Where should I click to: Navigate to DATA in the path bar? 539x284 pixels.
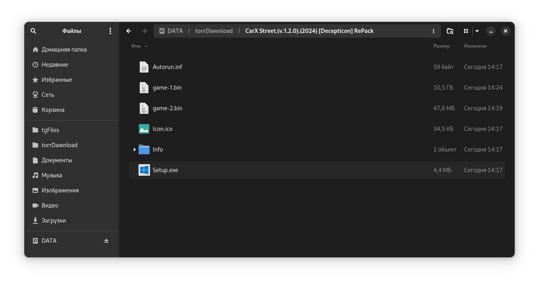pos(175,31)
